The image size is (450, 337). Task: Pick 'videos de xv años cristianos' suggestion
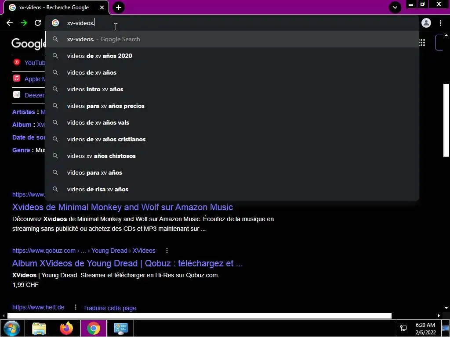click(232, 139)
